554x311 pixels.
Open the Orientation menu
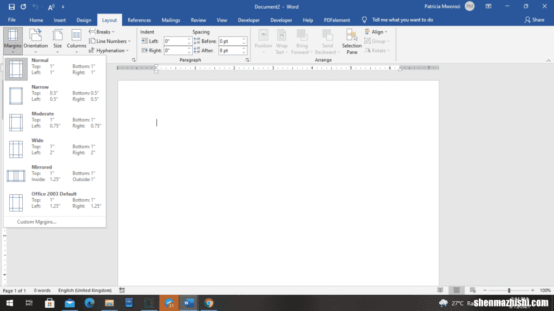click(x=35, y=40)
